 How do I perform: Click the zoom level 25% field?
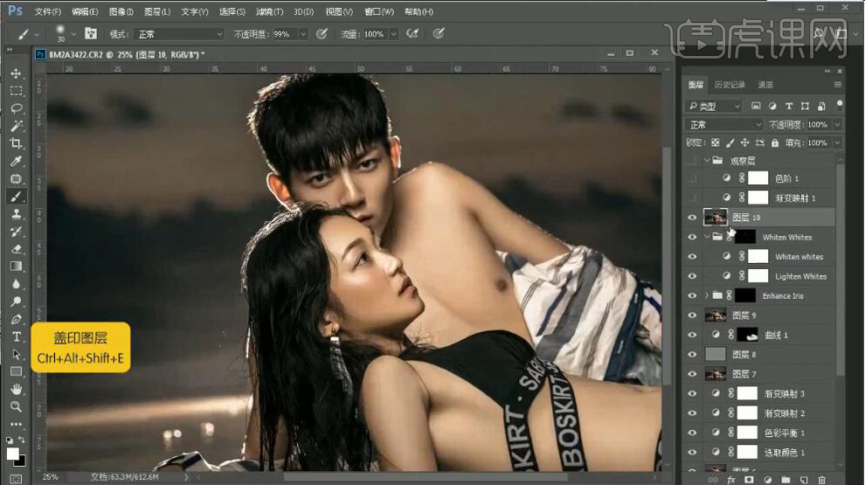pos(51,477)
